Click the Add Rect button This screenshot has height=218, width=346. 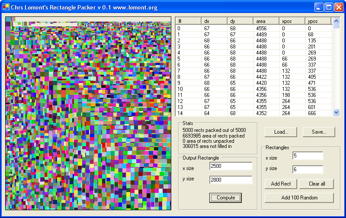tap(281, 184)
